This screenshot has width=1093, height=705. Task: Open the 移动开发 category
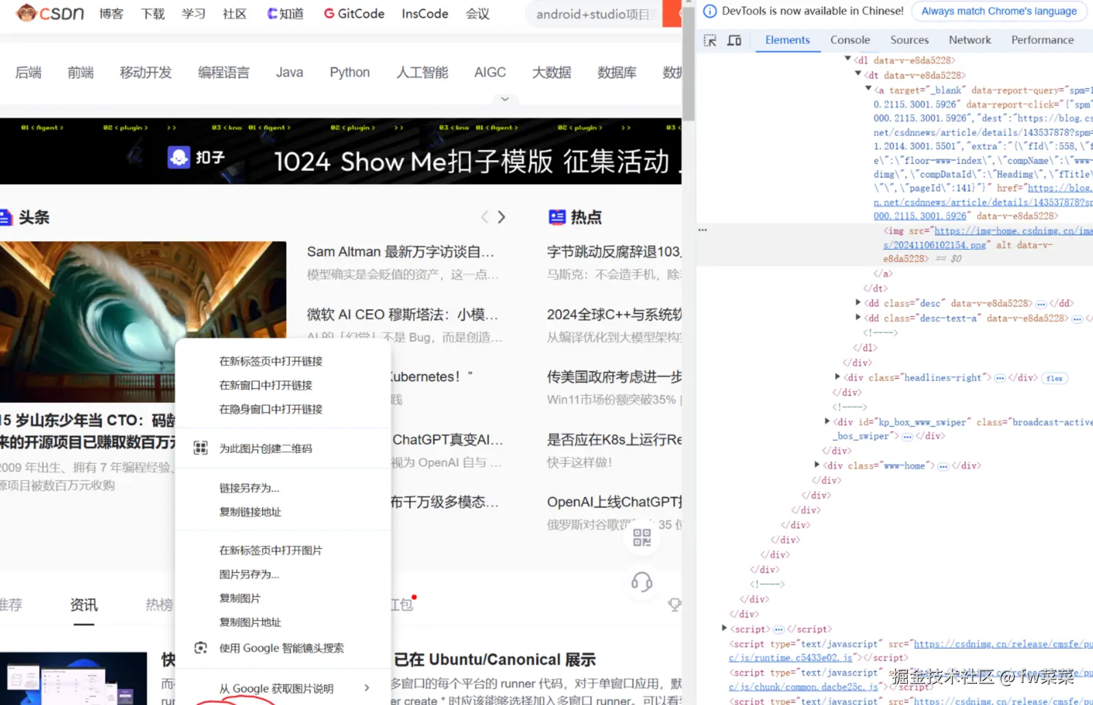145,73
